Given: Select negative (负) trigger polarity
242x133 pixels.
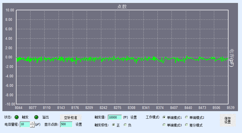Looking at the screenshot, I should 125,125.
